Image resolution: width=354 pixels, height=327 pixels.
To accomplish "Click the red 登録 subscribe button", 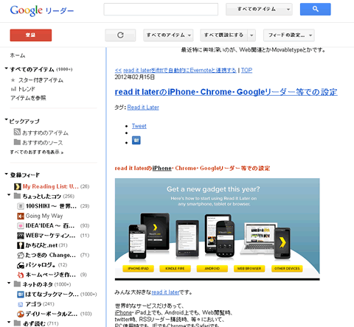I will pyautogui.click(x=31, y=35).
